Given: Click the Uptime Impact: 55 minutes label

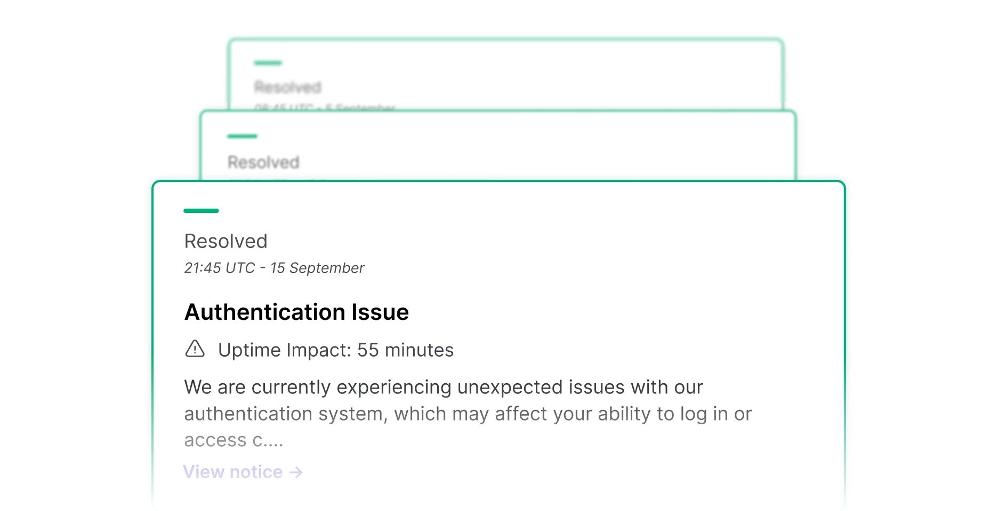Looking at the screenshot, I should coord(335,350).
